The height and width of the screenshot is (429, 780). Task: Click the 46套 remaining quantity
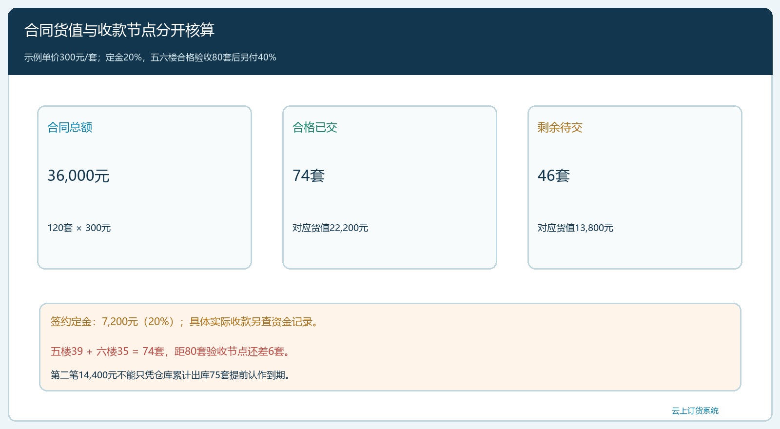point(554,175)
